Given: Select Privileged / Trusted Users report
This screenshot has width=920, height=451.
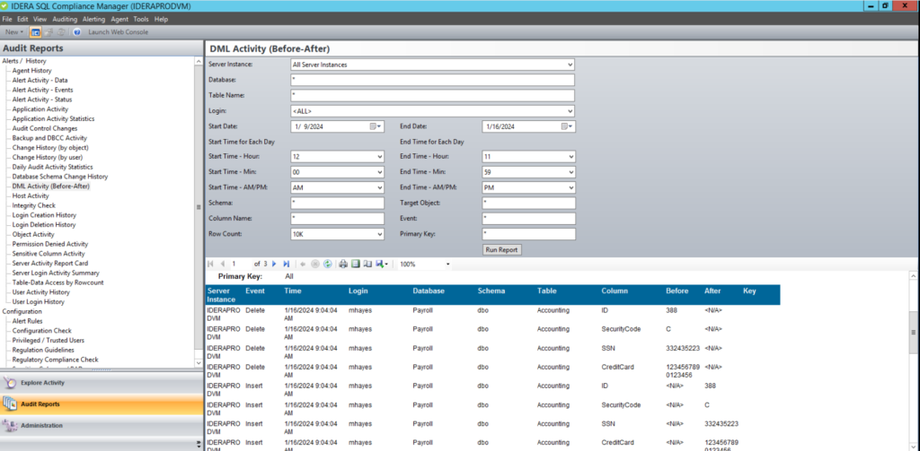Looking at the screenshot, I should pos(49,341).
